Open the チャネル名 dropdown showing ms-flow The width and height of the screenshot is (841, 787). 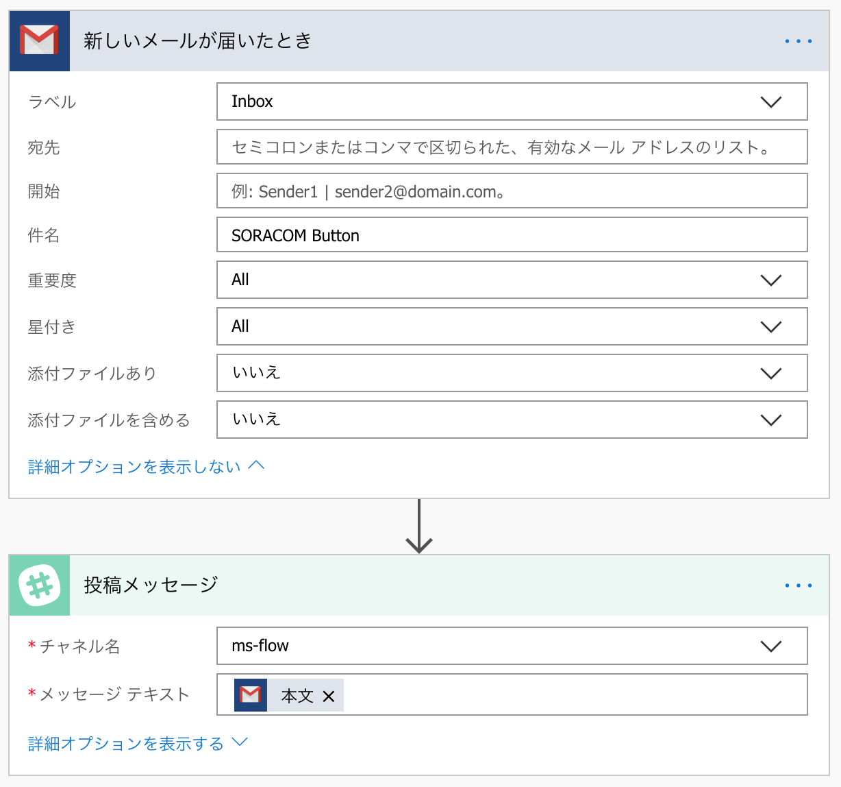[x=771, y=645]
